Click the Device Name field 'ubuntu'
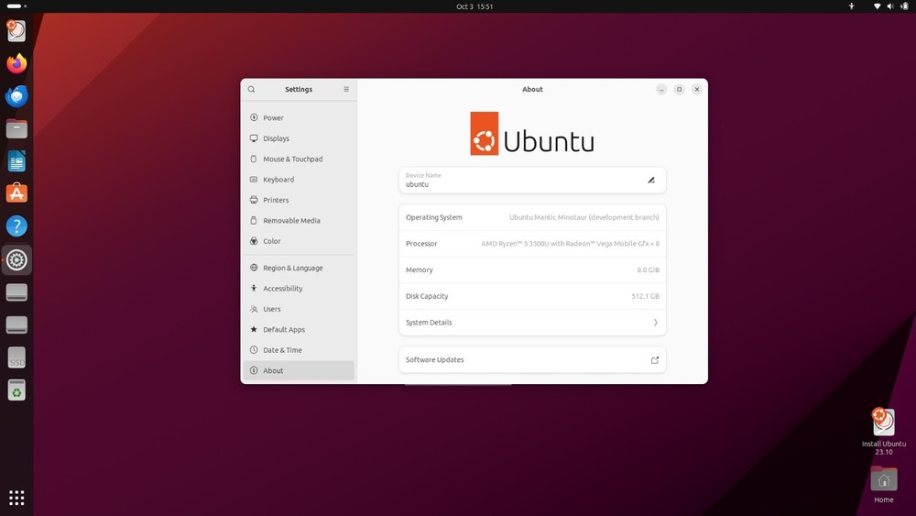This screenshot has width=916, height=516. (532, 180)
